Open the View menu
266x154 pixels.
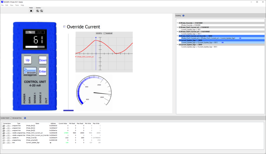pyautogui.click(x=12, y=5)
